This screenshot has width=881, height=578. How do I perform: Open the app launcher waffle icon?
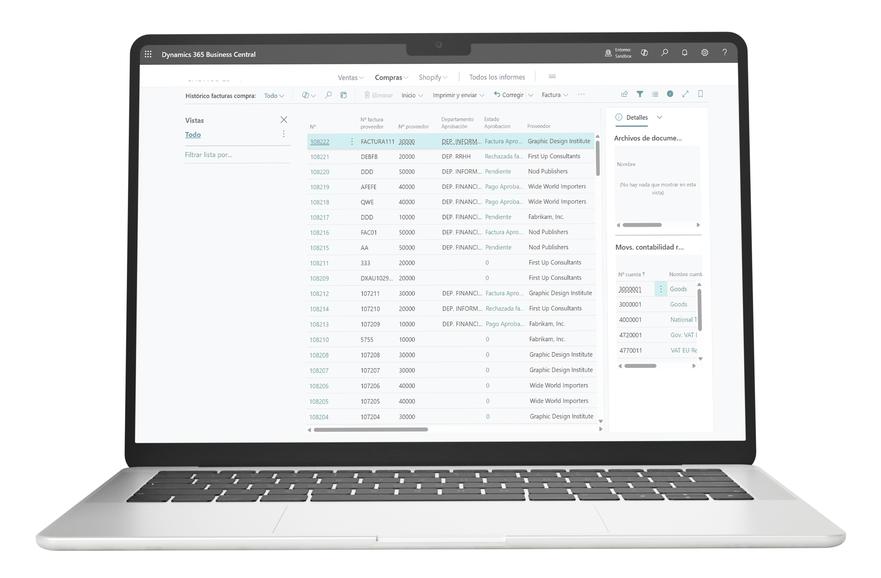point(148,54)
